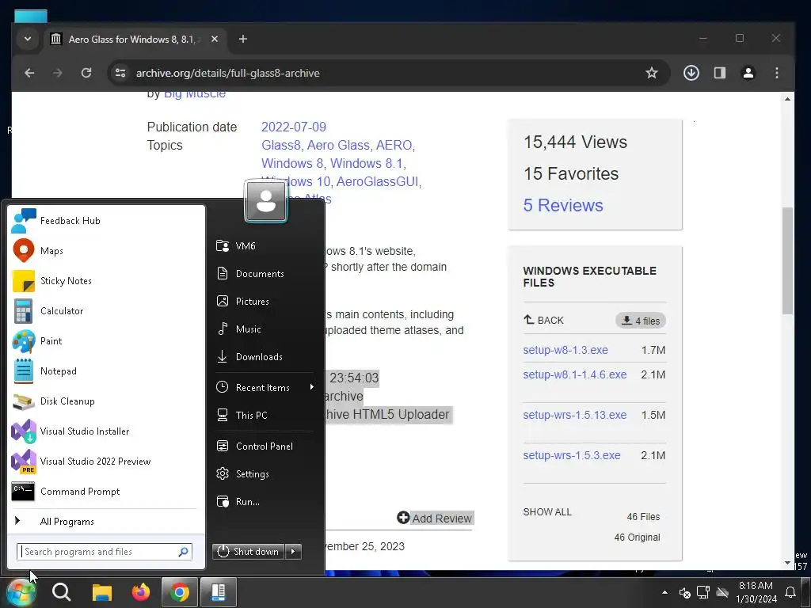Open publication date 2022-07-09 link
The height and width of the screenshot is (608, 811).
point(294,127)
